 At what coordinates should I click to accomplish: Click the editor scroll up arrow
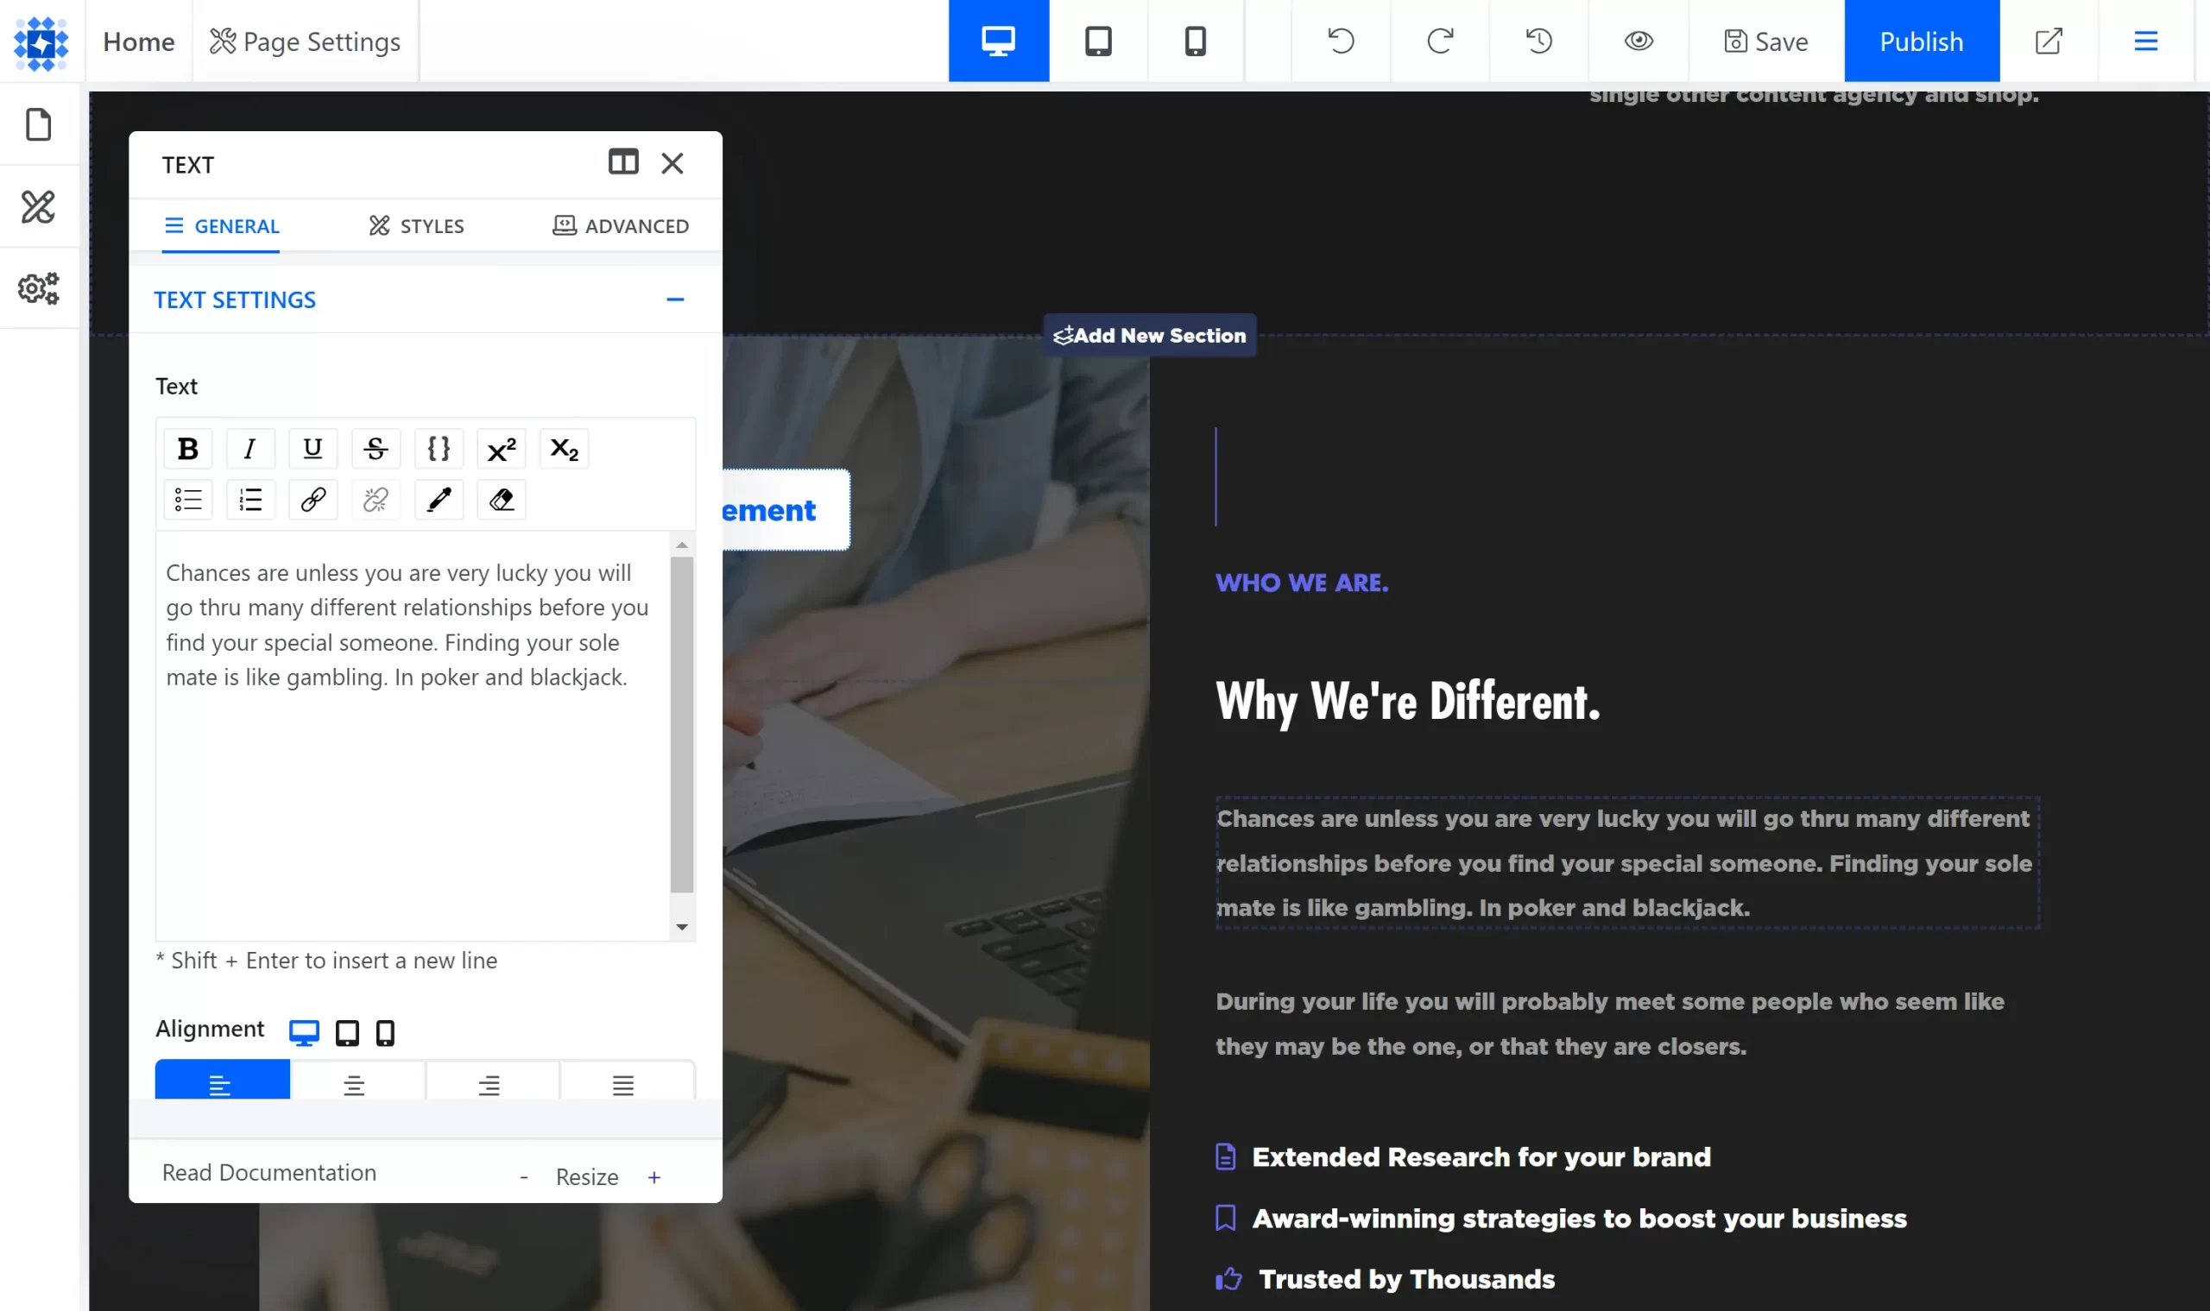681,545
